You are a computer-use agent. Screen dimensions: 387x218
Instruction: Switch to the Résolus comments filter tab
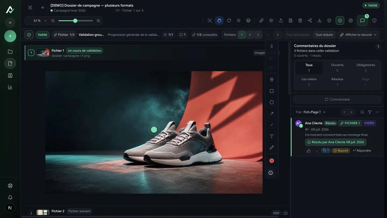[x=337, y=82]
